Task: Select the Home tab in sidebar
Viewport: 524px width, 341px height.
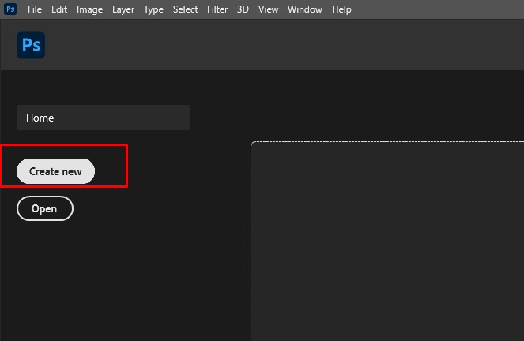Action: click(104, 118)
